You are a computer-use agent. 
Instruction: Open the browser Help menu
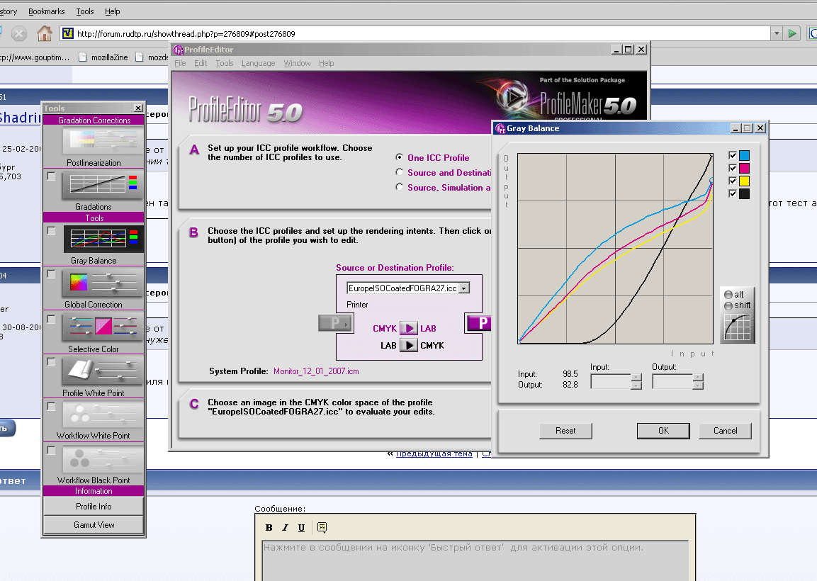click(112, 11)
